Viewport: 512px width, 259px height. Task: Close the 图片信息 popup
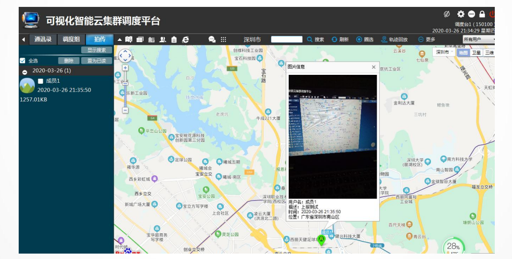pos(374,67)
